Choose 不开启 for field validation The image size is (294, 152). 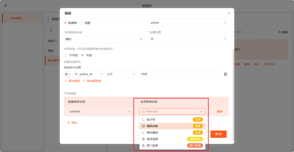click(x=65, y=55)
